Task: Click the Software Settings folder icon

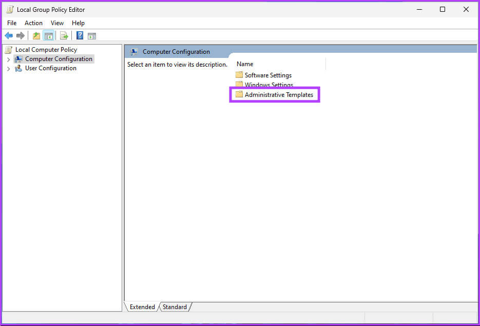Action: (239, 75)
